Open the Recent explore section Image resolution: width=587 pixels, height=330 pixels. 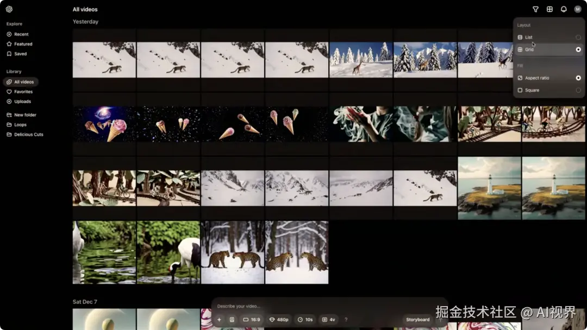pos(17,34)
